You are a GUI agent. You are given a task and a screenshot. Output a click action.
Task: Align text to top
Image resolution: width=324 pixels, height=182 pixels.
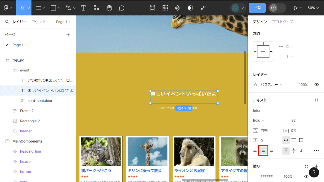click(x=286, y=150)
